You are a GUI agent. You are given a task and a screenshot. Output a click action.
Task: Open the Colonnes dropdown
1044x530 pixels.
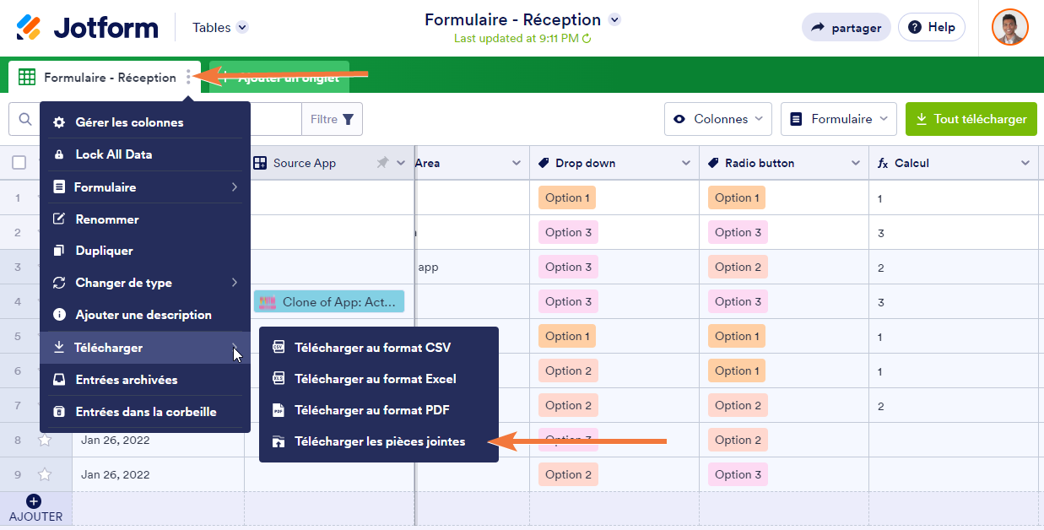[718, 119]
